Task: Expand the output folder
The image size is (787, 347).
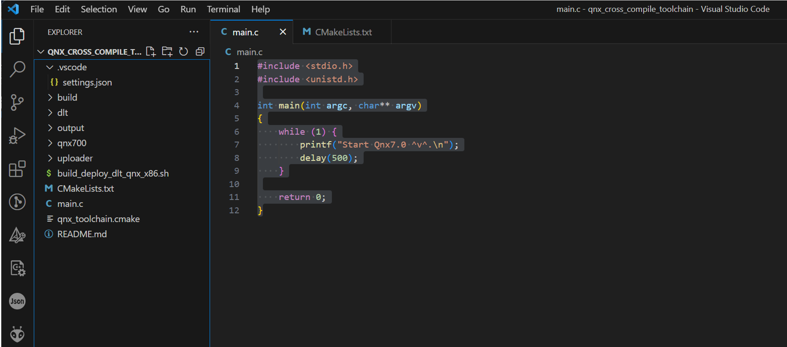Action: [50, 128]
